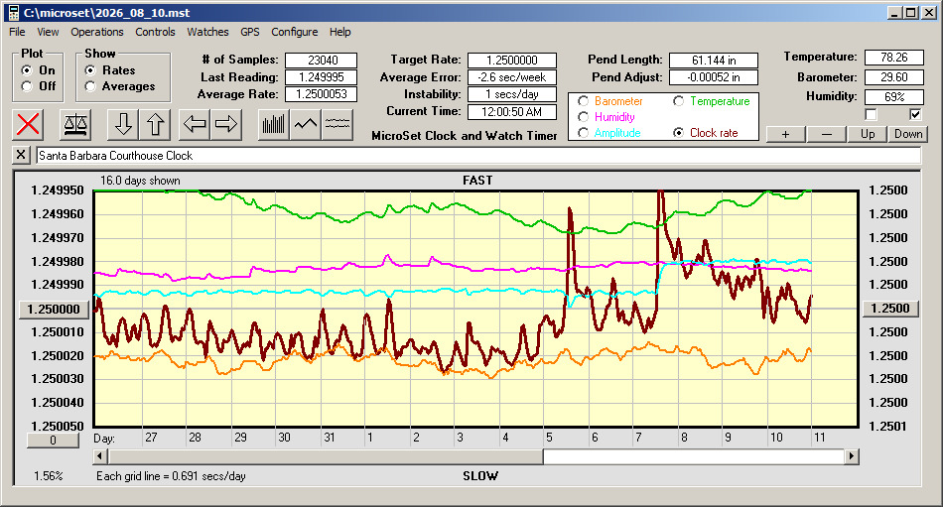Image resolution: width=943 pixels, height=507 pixels.
Task: Click the Pend Adjust field
Action: click(x=714, y=77)
